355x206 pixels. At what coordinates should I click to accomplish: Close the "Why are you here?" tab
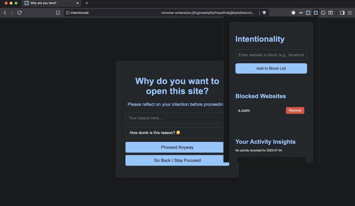77,3
